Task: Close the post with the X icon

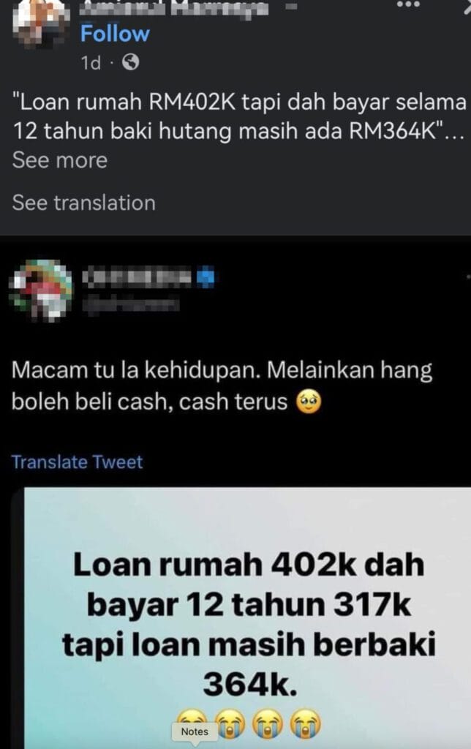Action: click(x=467, y=6)
